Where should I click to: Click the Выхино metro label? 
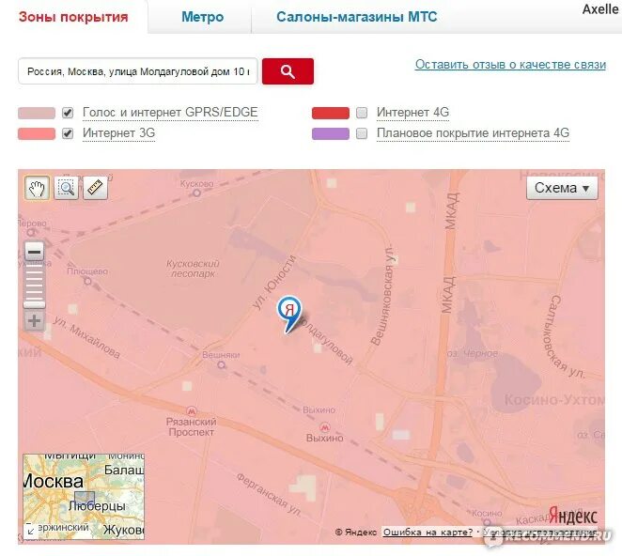pyautogui.click(x=324, y=439)
